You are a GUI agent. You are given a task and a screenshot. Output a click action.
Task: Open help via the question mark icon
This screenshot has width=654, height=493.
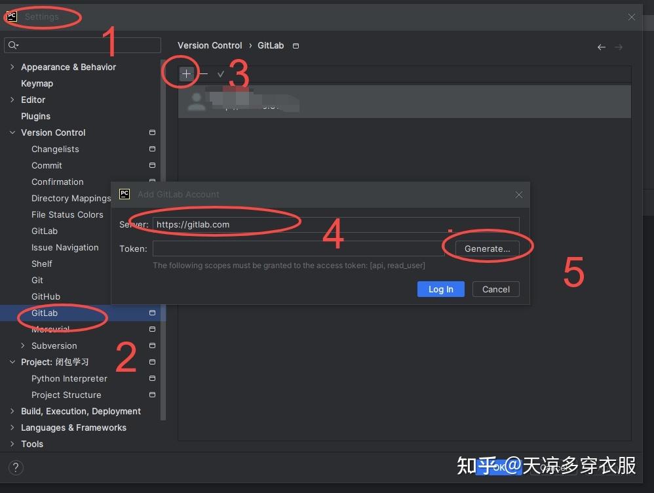pyautogui.click(x=14, y=467)
